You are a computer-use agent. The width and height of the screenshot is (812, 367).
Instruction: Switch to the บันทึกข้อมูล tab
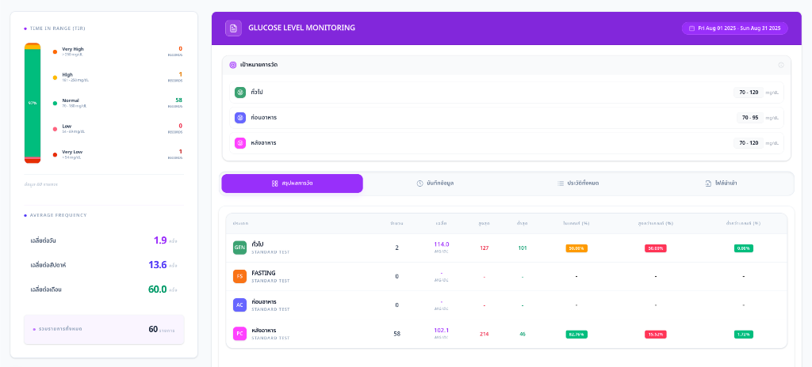coord(435,183)
